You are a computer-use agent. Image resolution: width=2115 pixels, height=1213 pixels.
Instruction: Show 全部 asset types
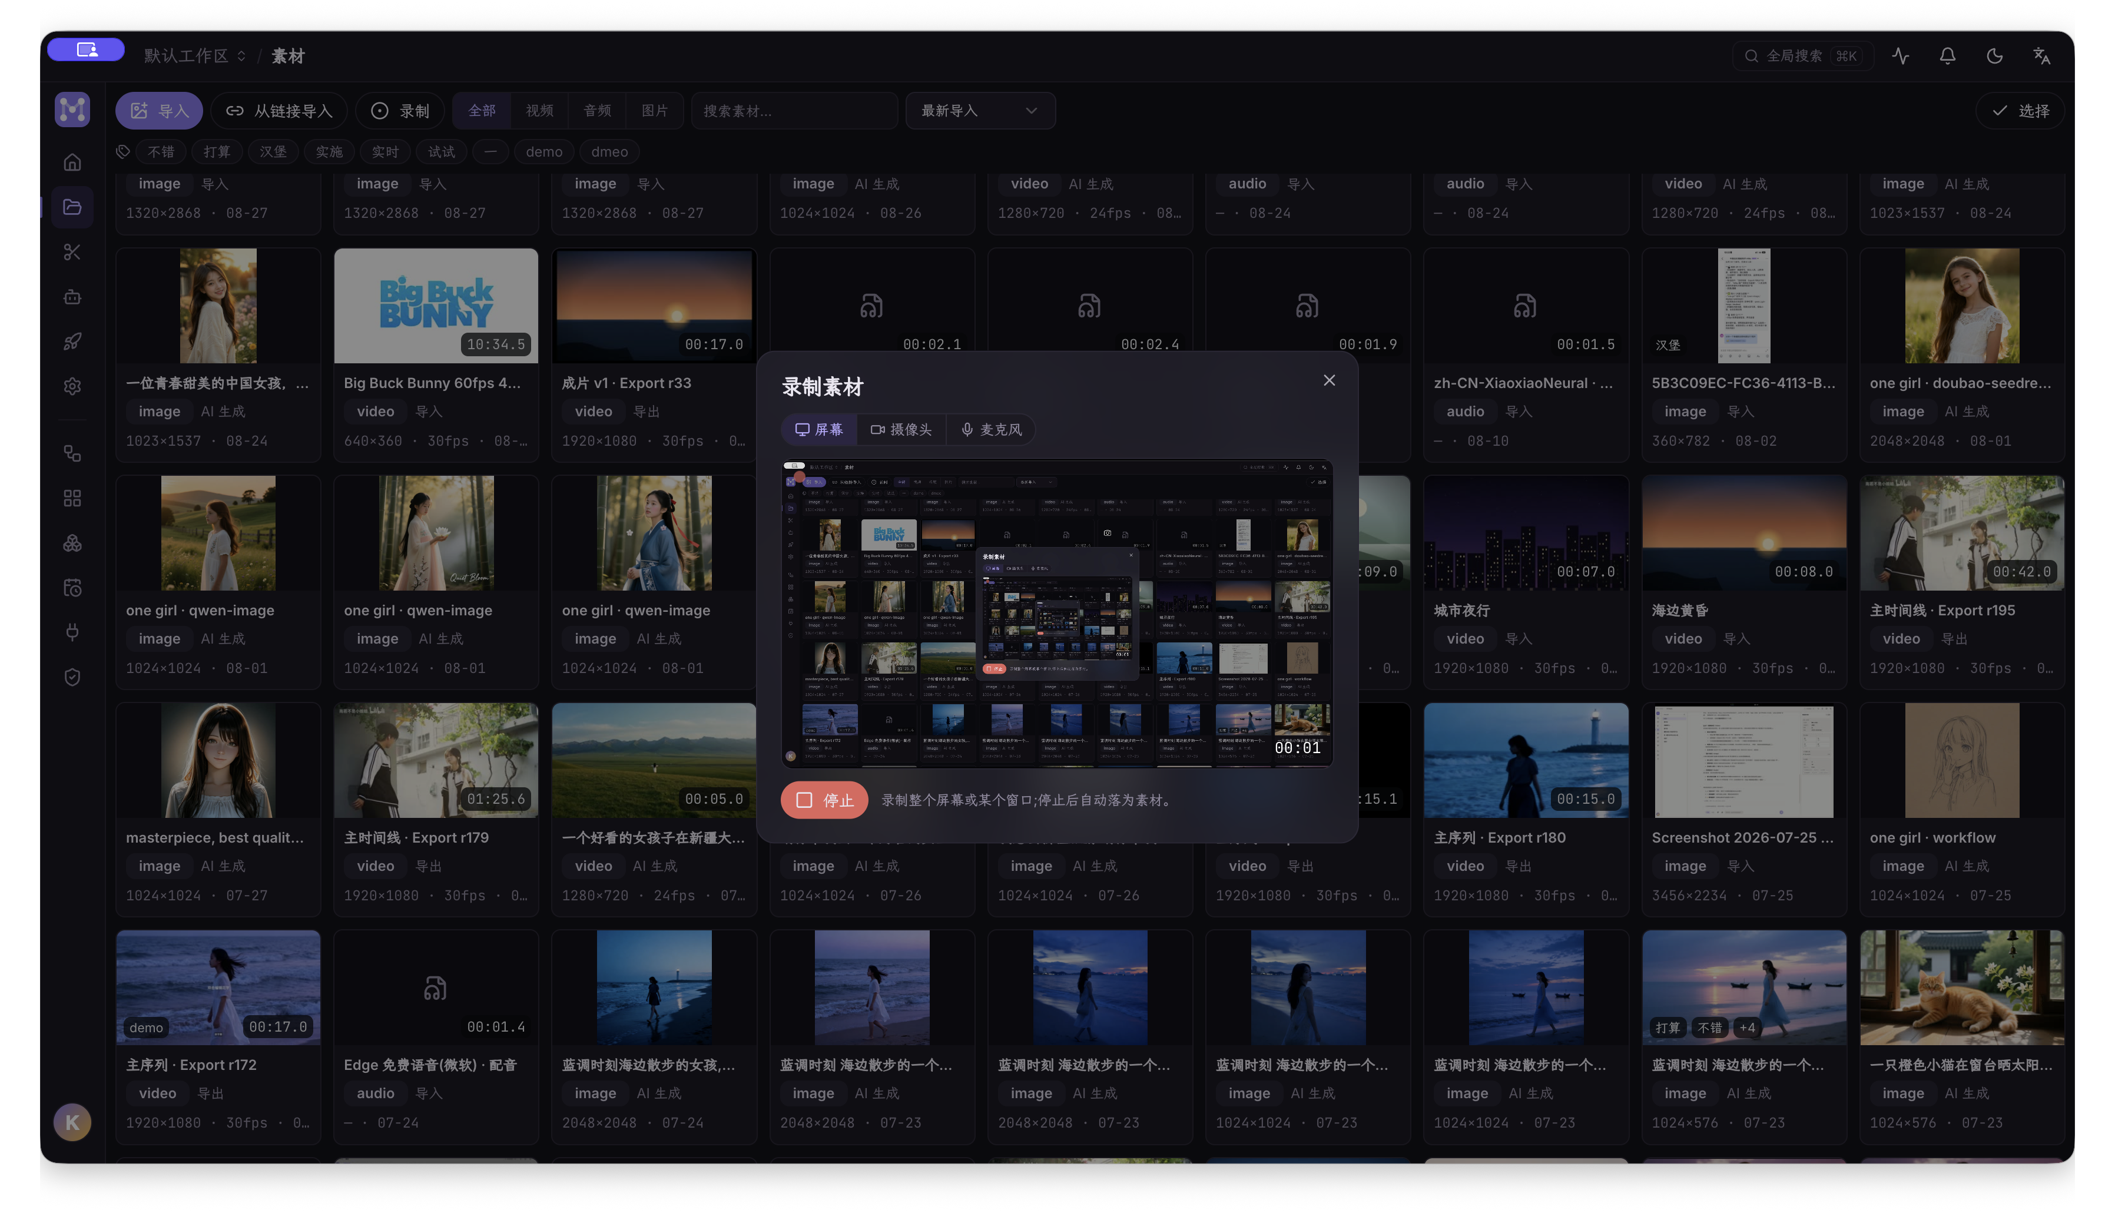coord(482,111)
